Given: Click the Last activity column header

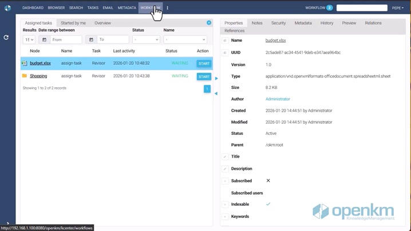Looking at the screenshot, I should click(124, 51).
